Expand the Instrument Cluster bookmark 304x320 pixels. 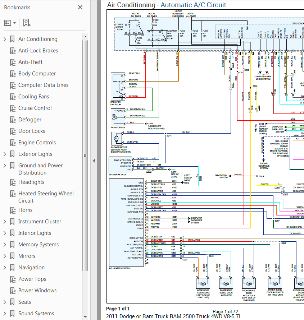(5, 222)
